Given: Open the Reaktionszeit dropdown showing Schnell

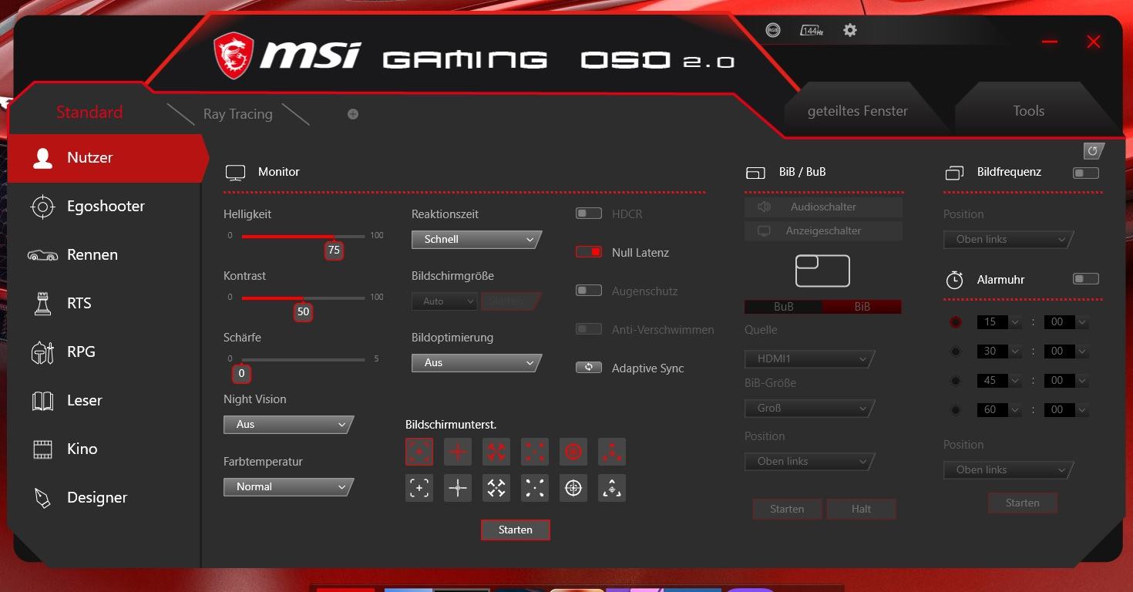Looking at the screenshot, I should (x=476, y=240).
